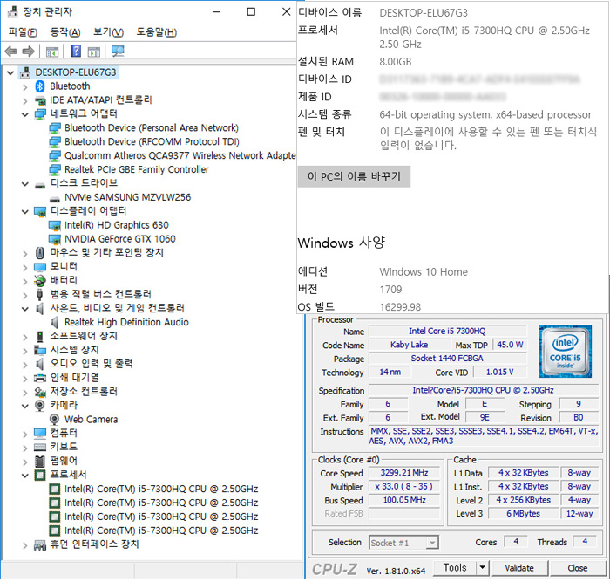Screen dimensions: 610x582
Task: Select Realtek PCIe GBE Family Controller
Action: tap(137, 170)
